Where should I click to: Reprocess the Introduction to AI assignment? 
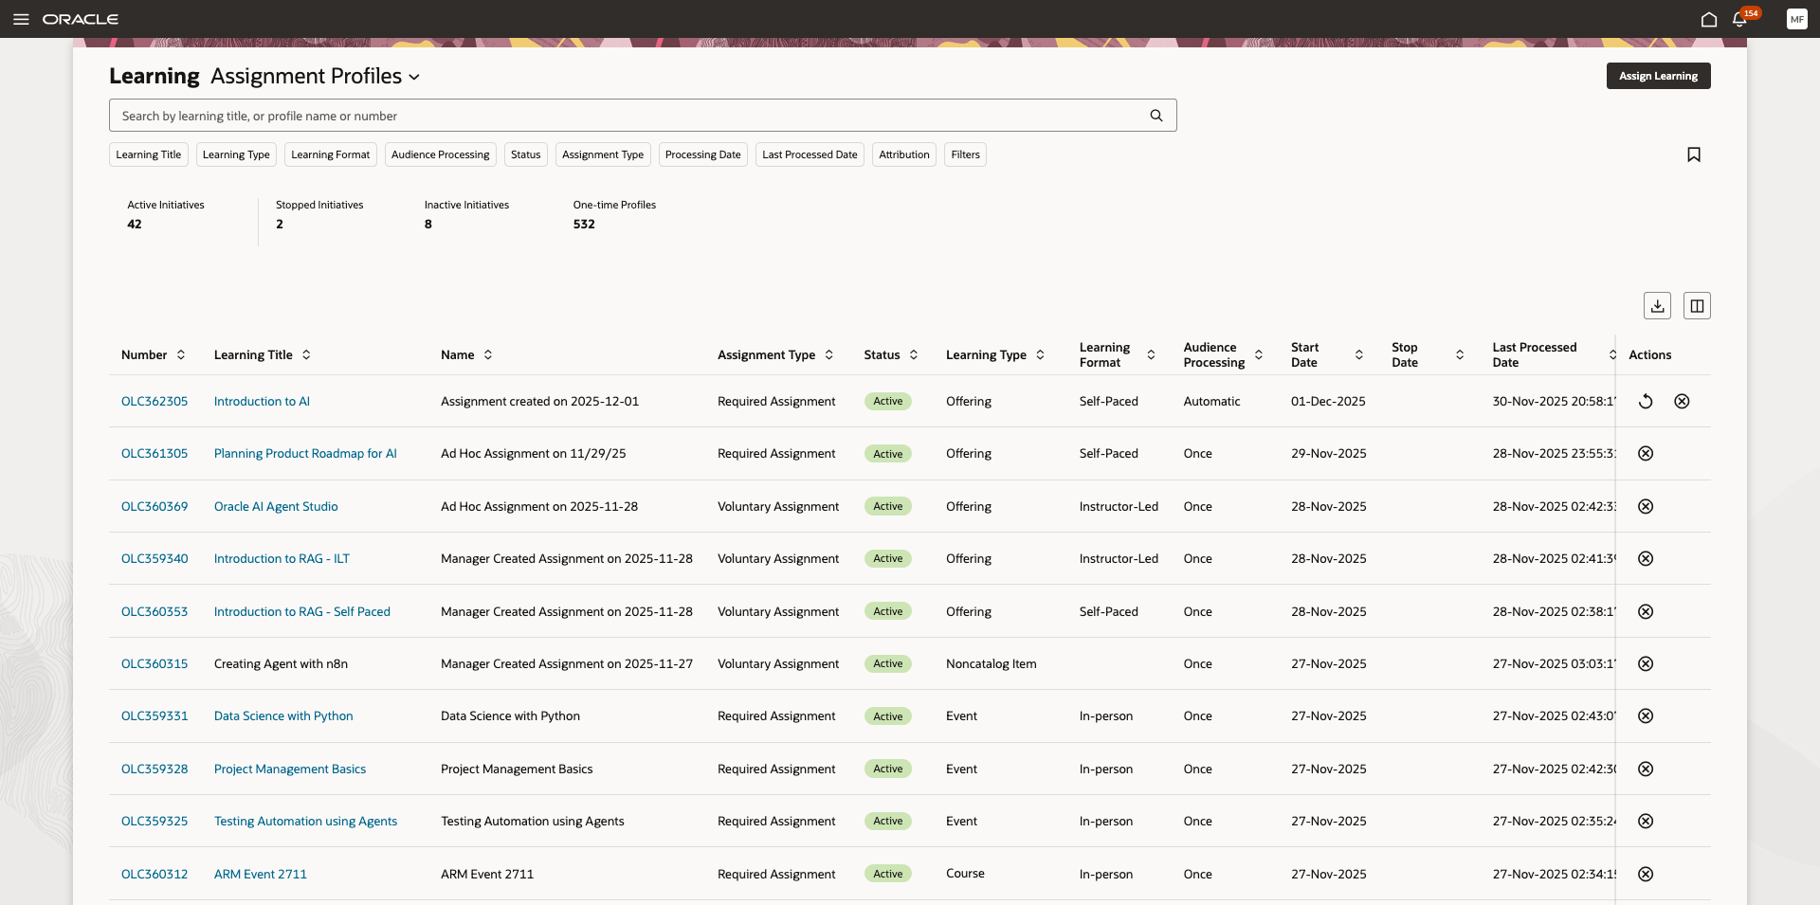(1646, 401)
